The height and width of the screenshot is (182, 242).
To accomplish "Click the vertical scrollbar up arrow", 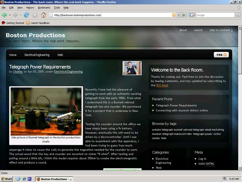I will (x=240, y=28).
